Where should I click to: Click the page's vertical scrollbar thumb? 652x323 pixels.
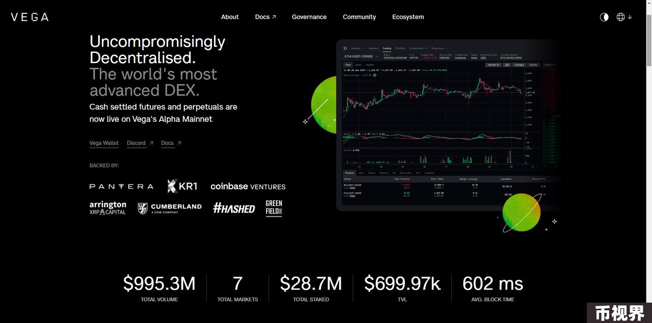point(648,41)
